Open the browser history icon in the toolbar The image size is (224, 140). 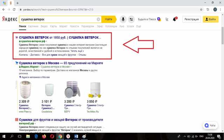(208, 9)
